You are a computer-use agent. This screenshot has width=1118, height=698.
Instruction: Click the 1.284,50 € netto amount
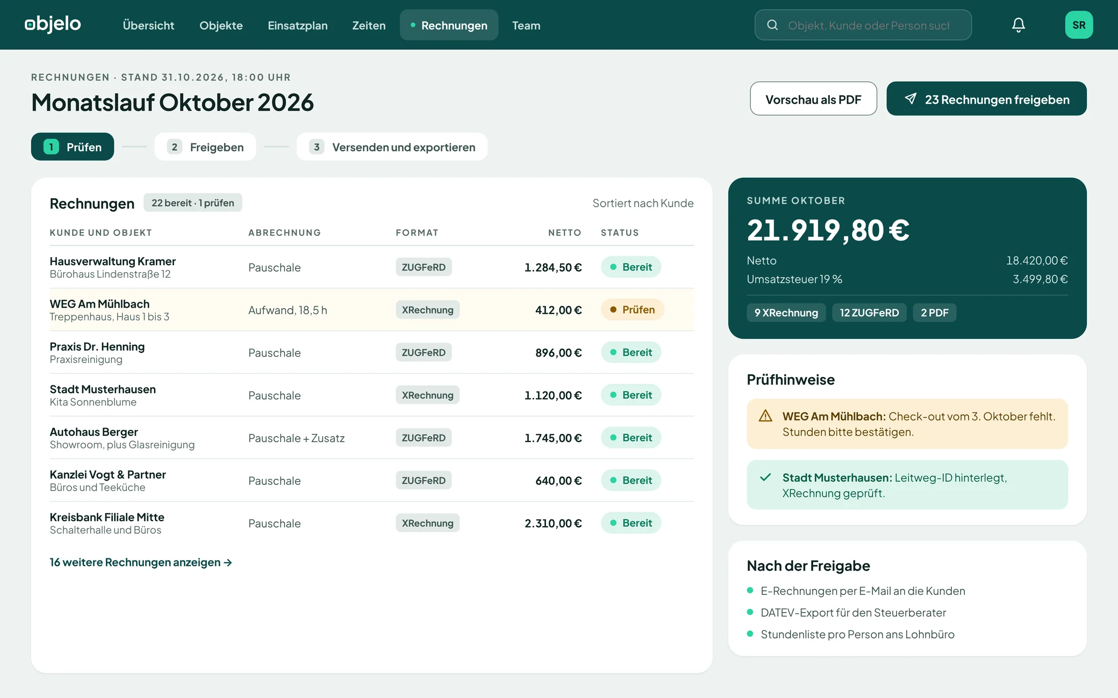pos(553,267)
